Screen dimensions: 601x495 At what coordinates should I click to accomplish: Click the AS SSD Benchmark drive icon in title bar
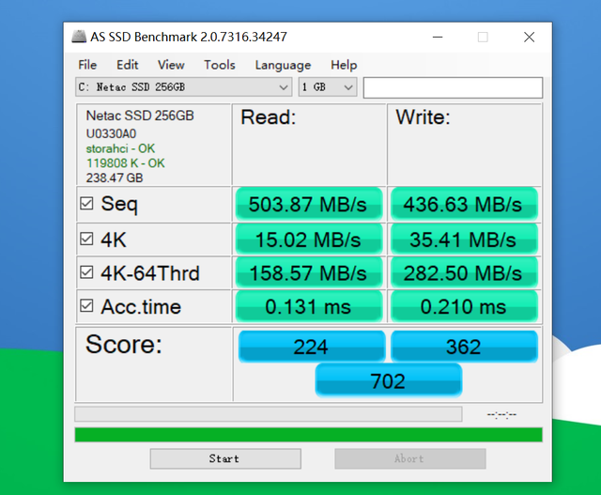79,37
